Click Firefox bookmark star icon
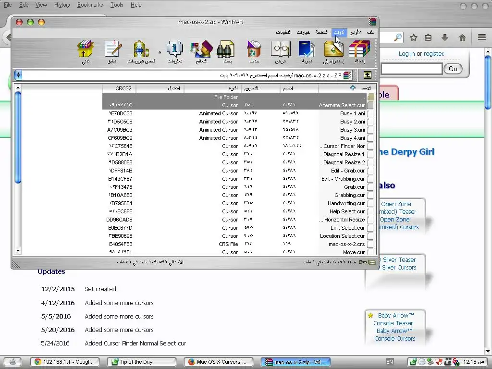492x369 pixels. (x=414, y=37)
